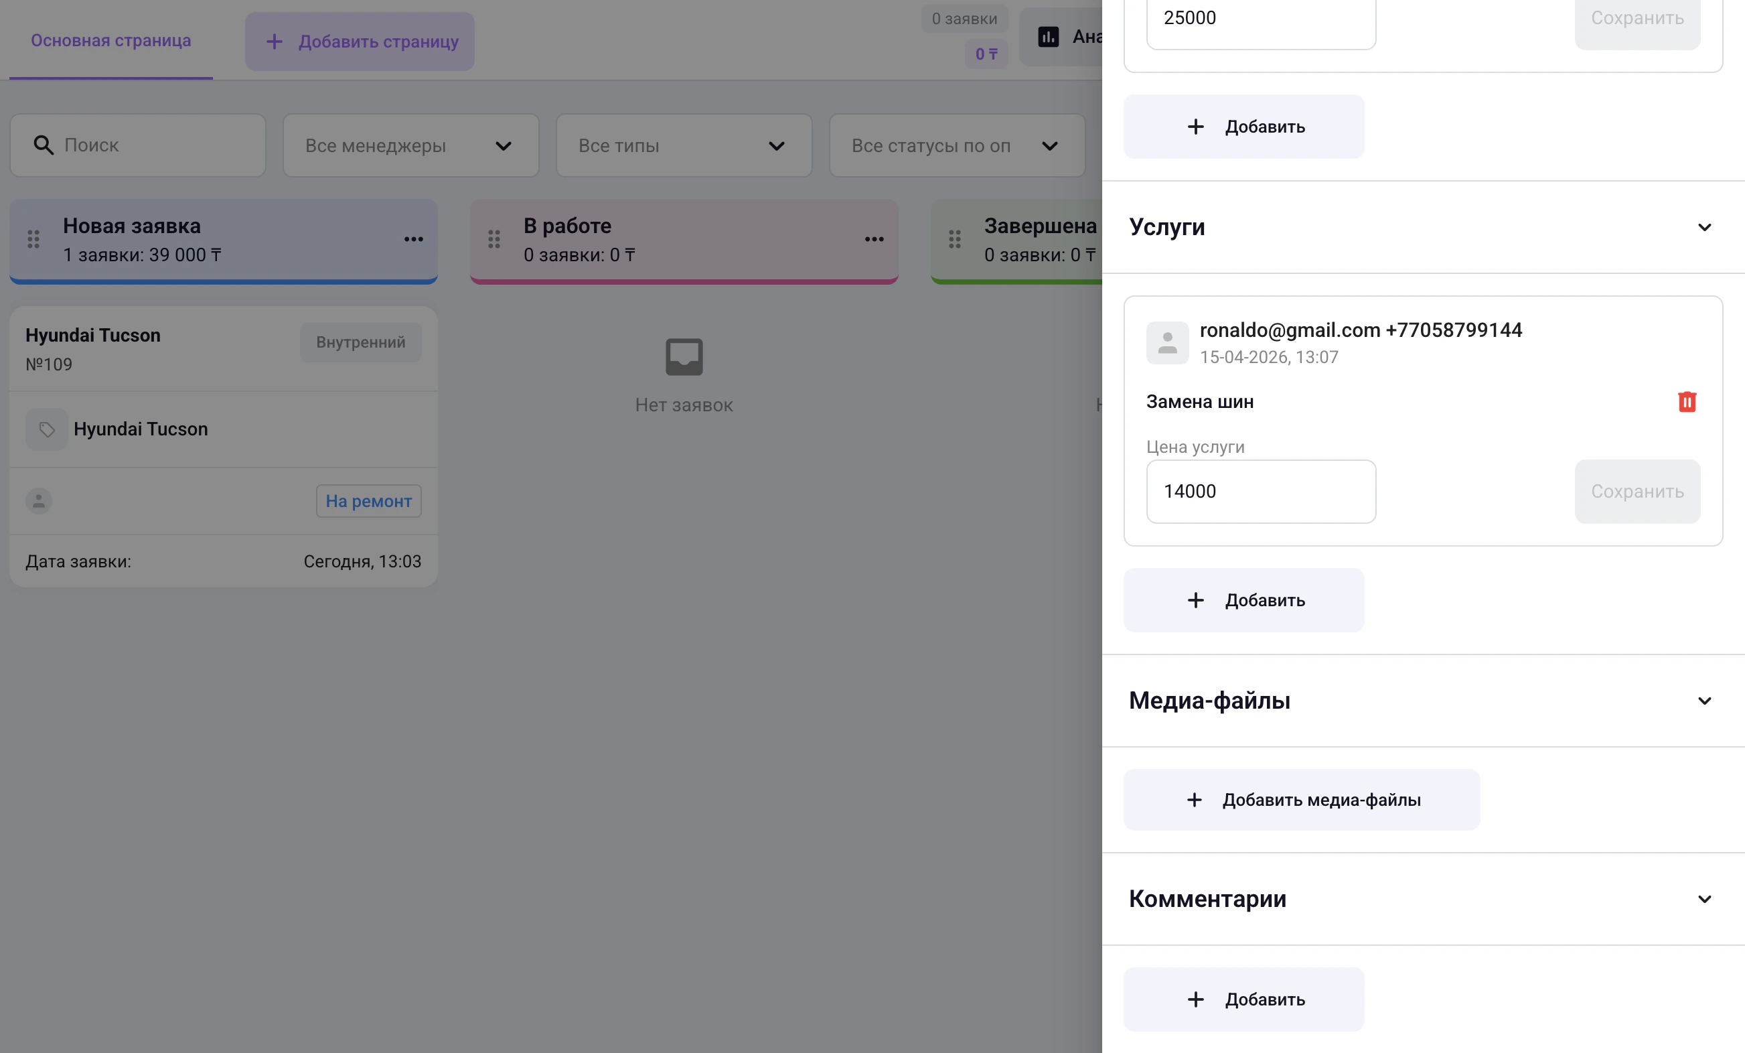Open three-dot menu on В работе column
Viewport: 1745px width, 1053px height.
[874, 240]
